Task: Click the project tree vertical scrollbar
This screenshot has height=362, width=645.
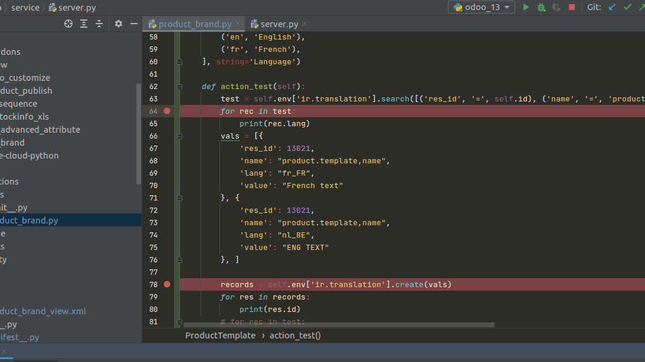Action: 139,134
